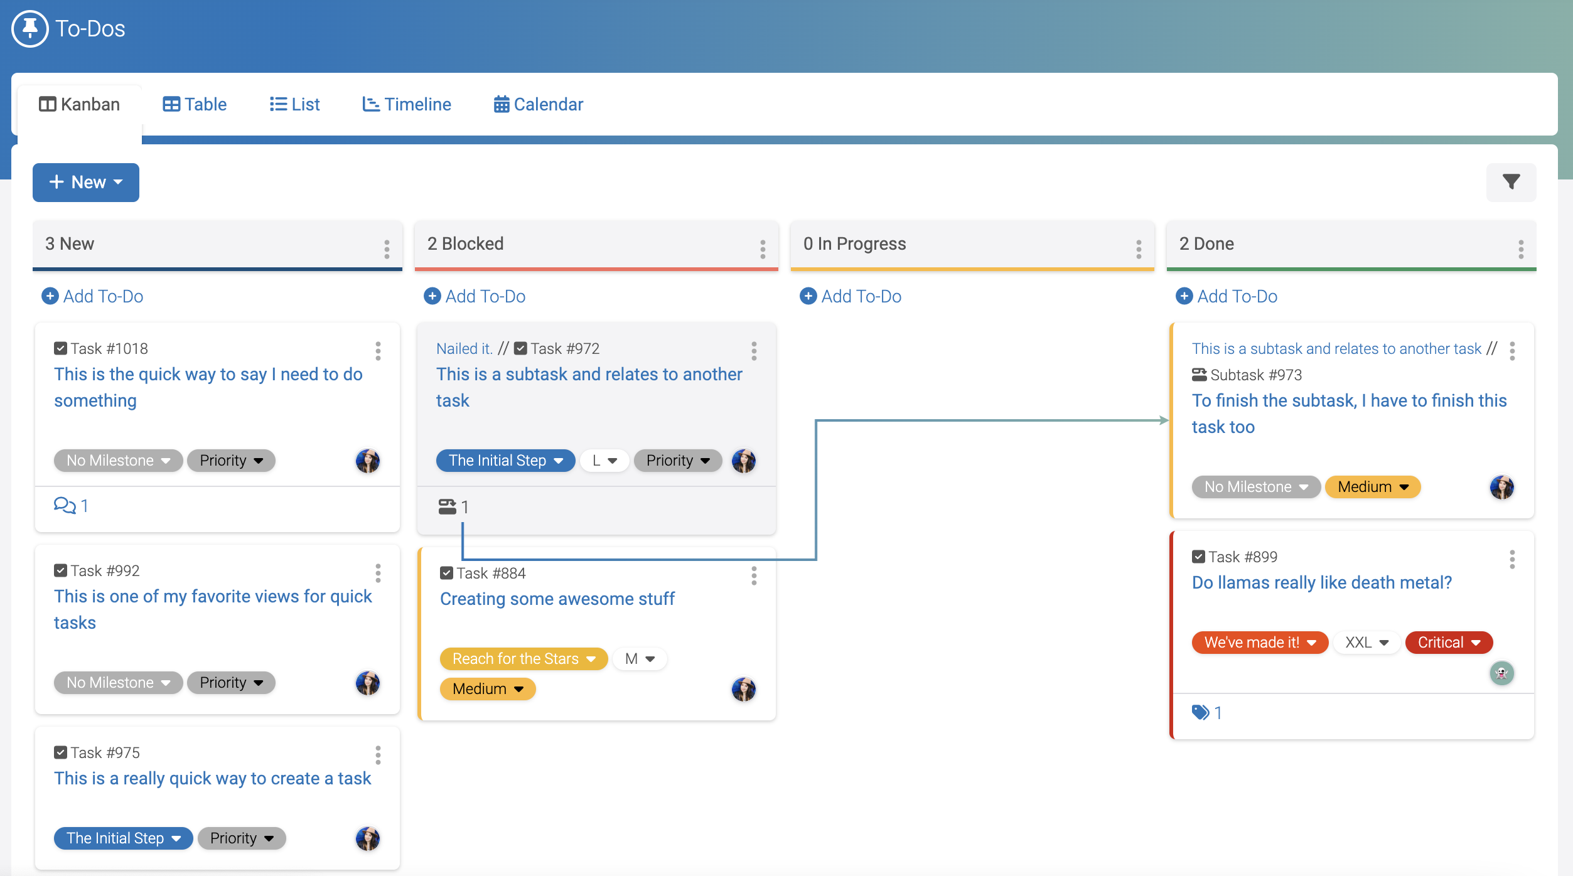Expand the New button dropdown
The image size is (1573, 876).
86,182
